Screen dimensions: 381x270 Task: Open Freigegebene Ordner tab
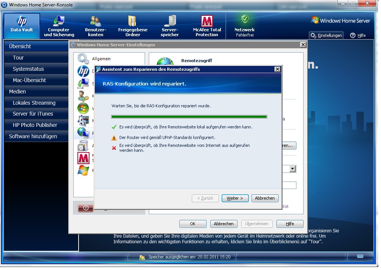tap(133, 26)
